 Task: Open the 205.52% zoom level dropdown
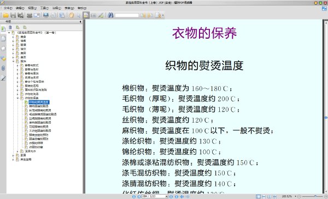click(x=295, y=196)
